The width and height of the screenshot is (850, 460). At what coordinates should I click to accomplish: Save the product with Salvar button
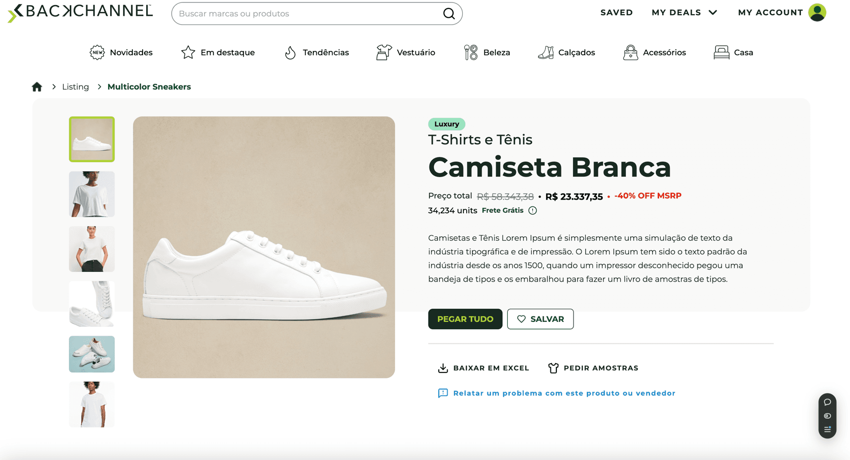540,319
